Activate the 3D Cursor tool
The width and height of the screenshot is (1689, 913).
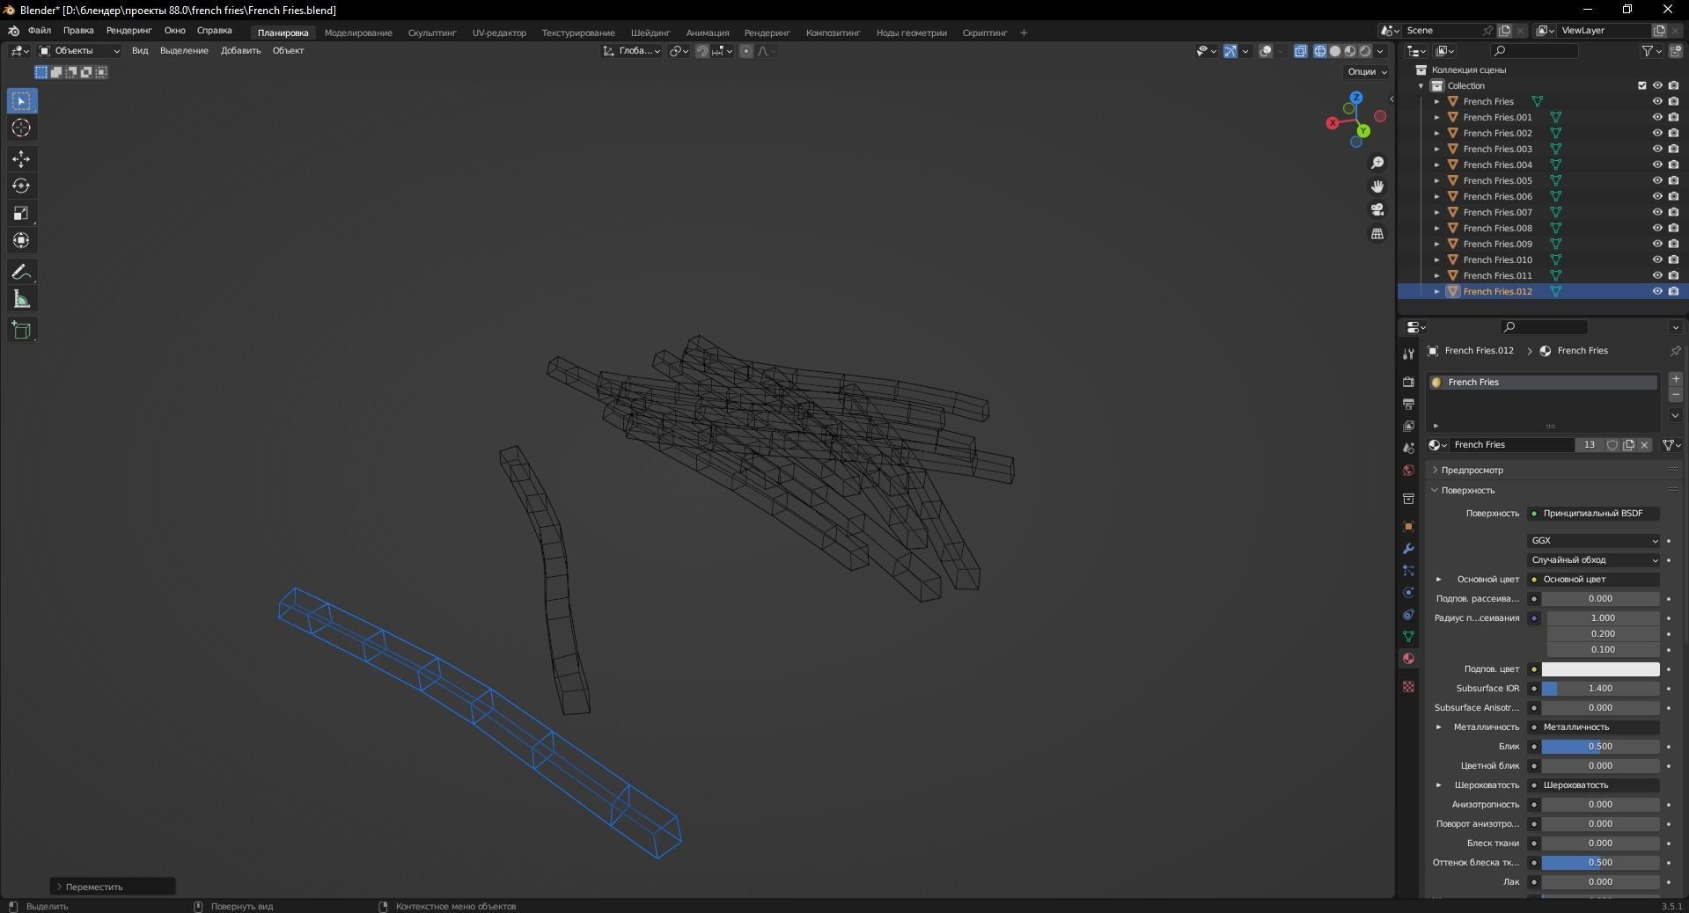point(22,128)
